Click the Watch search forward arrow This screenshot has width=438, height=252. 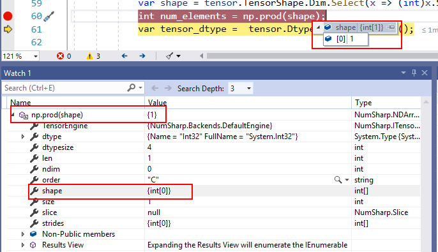[x=168, y=88]
